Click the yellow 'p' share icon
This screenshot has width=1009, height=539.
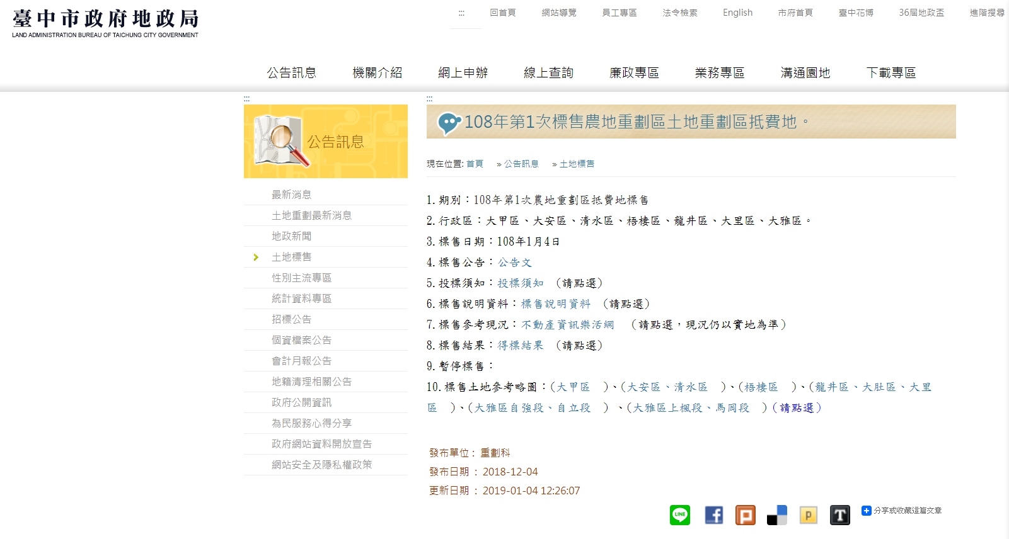[808, 515]
